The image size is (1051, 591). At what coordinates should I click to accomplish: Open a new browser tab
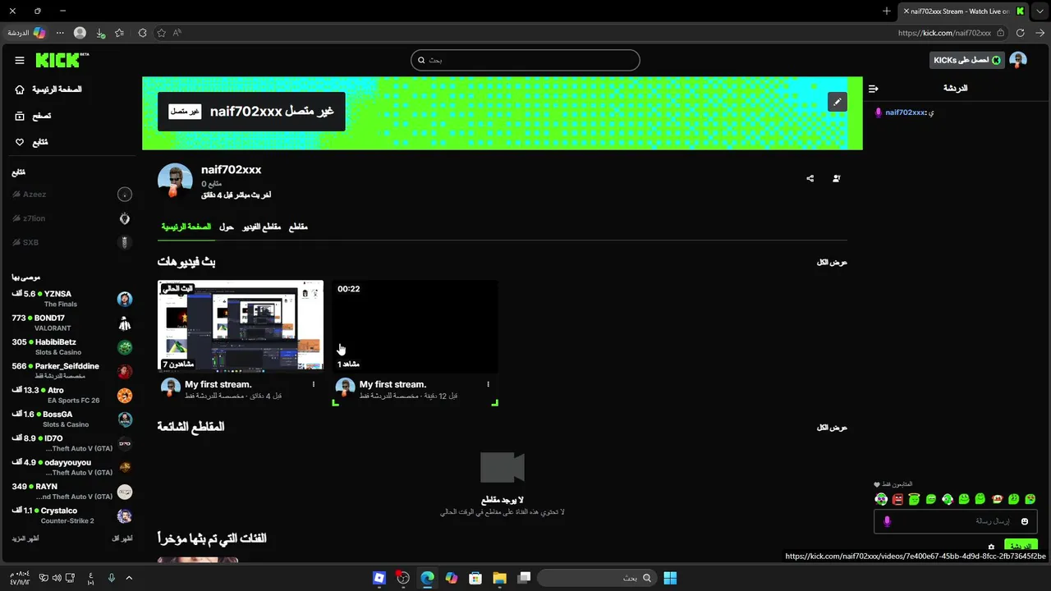pos(887,11)
